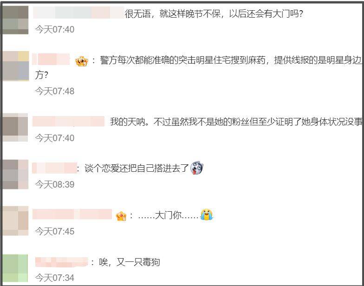Click the 今天07:34 timestamp
This screenshot has height=286, width=364.
[x=55, y=278]
